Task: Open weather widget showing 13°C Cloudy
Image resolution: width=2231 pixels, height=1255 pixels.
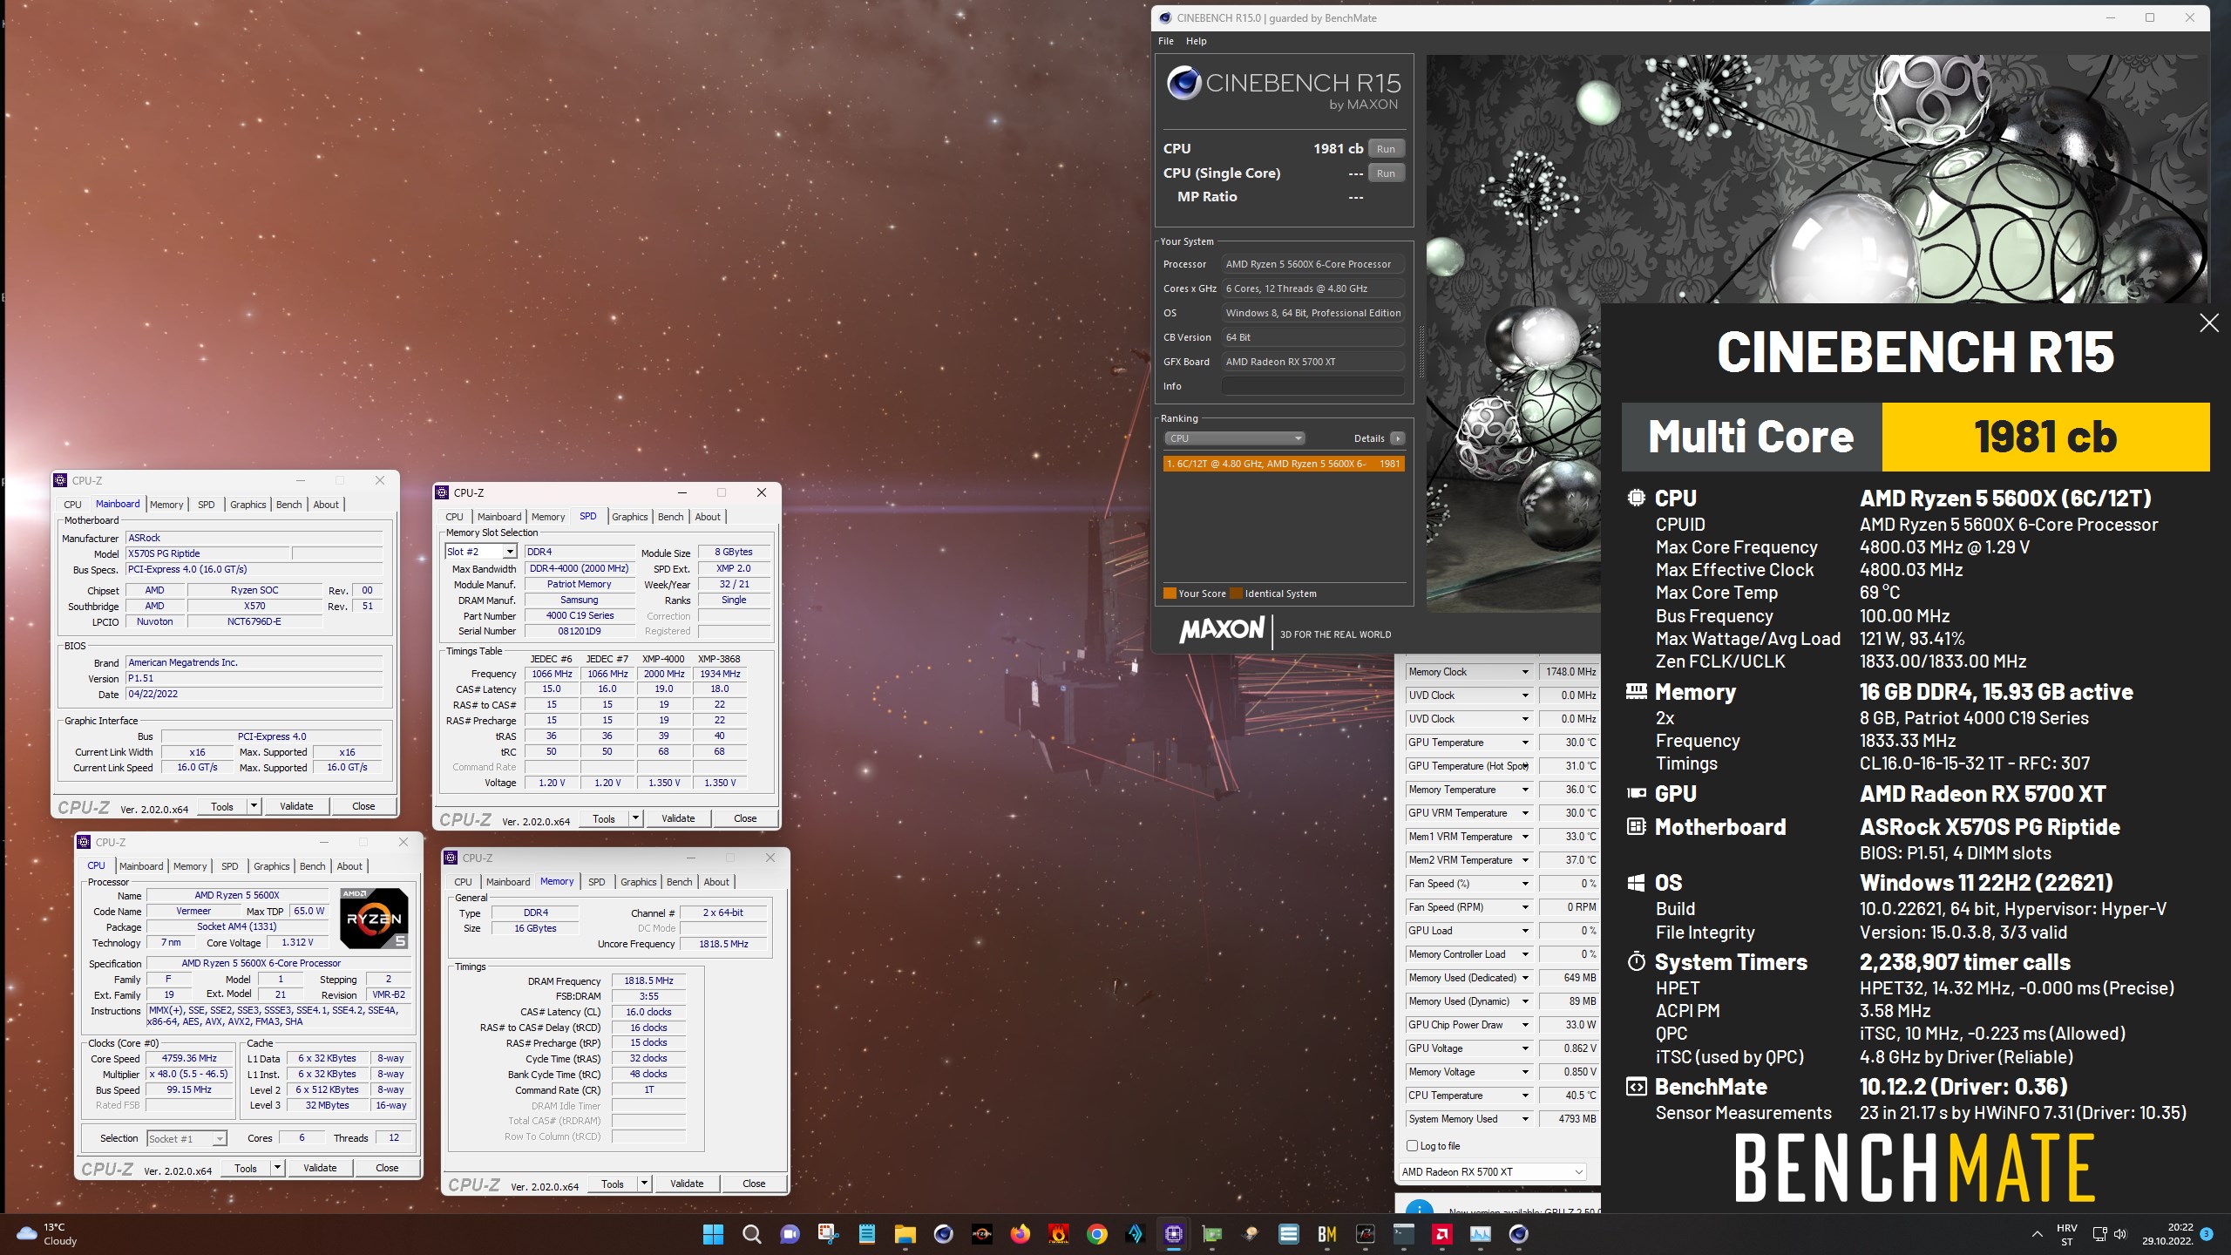Action: click(x=48, y=1234)
